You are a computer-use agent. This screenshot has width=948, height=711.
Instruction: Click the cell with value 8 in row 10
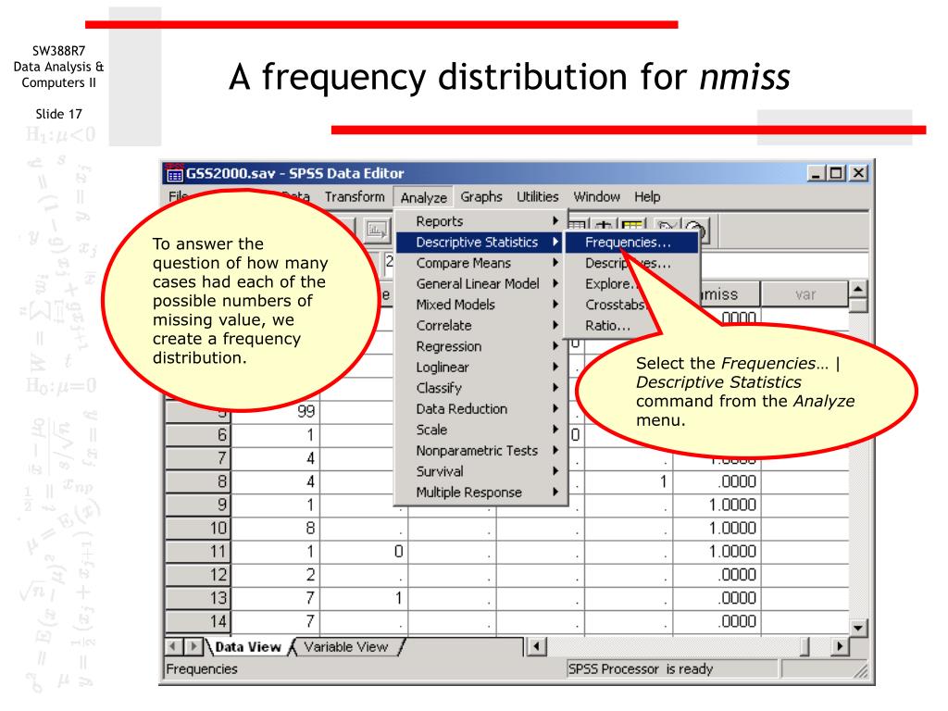click(x=276, y=528)
